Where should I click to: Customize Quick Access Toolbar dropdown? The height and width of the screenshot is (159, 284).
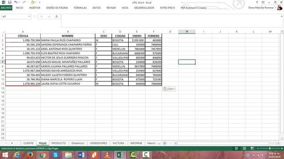click(x=39, y=3)
